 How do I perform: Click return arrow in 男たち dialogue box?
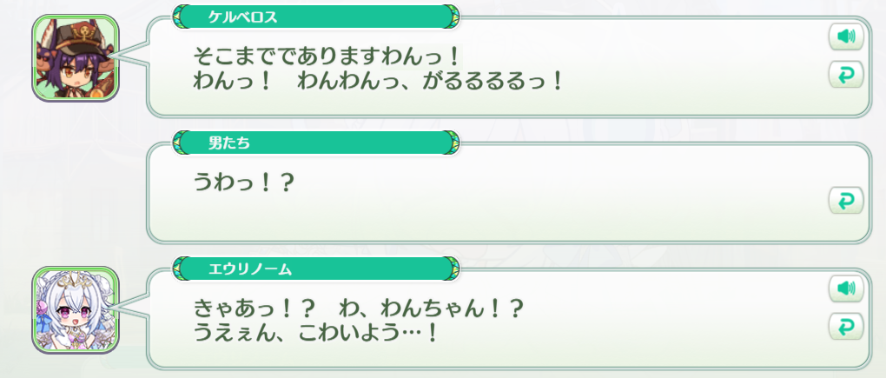[x=846, y=200]
